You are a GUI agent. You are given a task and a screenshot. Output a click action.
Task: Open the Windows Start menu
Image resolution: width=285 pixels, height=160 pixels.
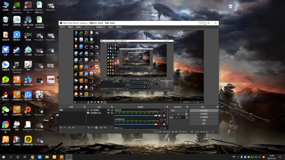pyautogui.click(x=4, y=157)
